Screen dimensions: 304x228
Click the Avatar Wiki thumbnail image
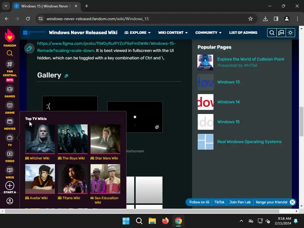[x=40, y=179]
